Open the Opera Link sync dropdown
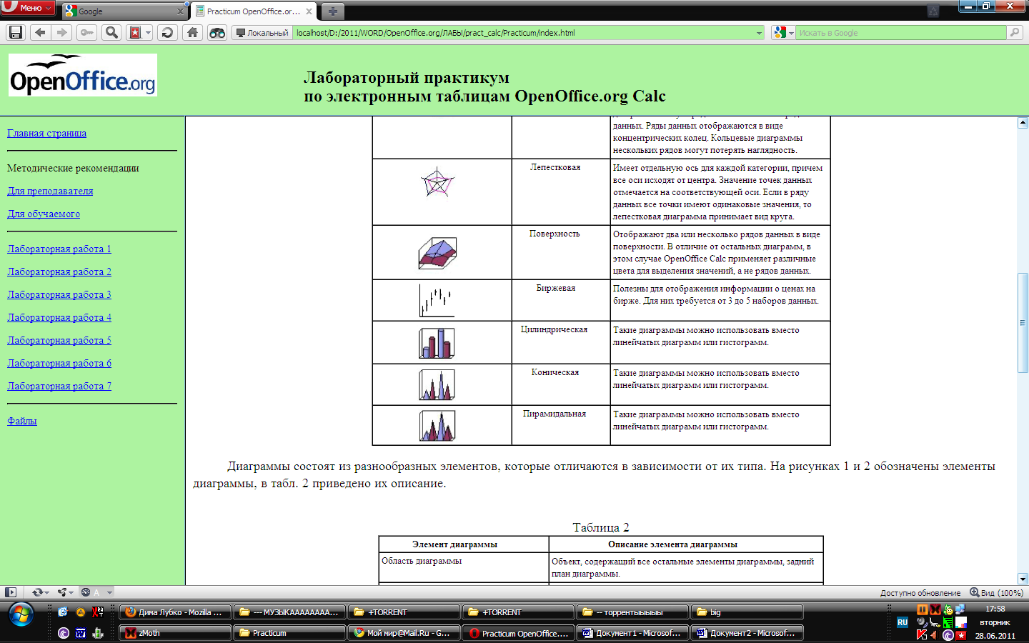This screenshot has width=1029, height=643. tap(41, 592)
